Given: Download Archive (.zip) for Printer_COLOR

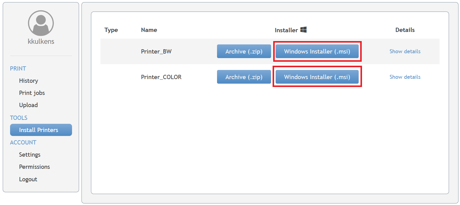Looking at the screenshot, I should [244, 77].
